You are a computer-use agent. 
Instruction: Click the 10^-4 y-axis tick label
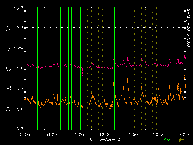point(19,28)
